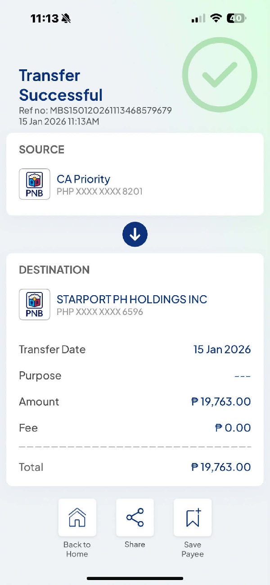Image resolution: width=270 pixels, height=585 pixels.
Task: Tap the reference number text
Action: [x=95, y=111]
